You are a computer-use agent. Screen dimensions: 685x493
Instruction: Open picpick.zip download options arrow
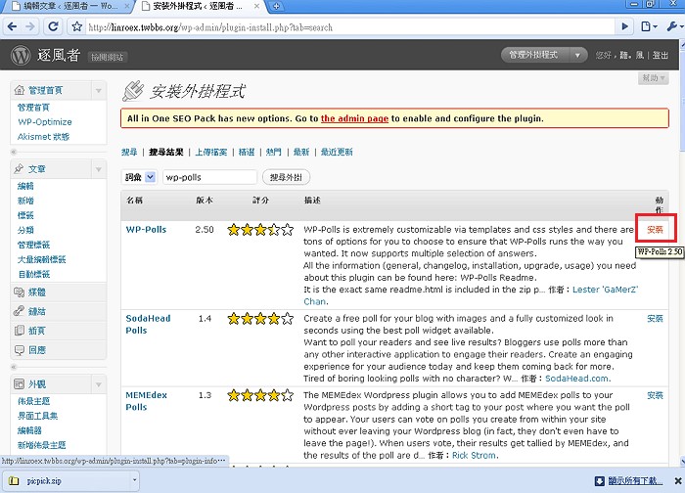point(135,481)
